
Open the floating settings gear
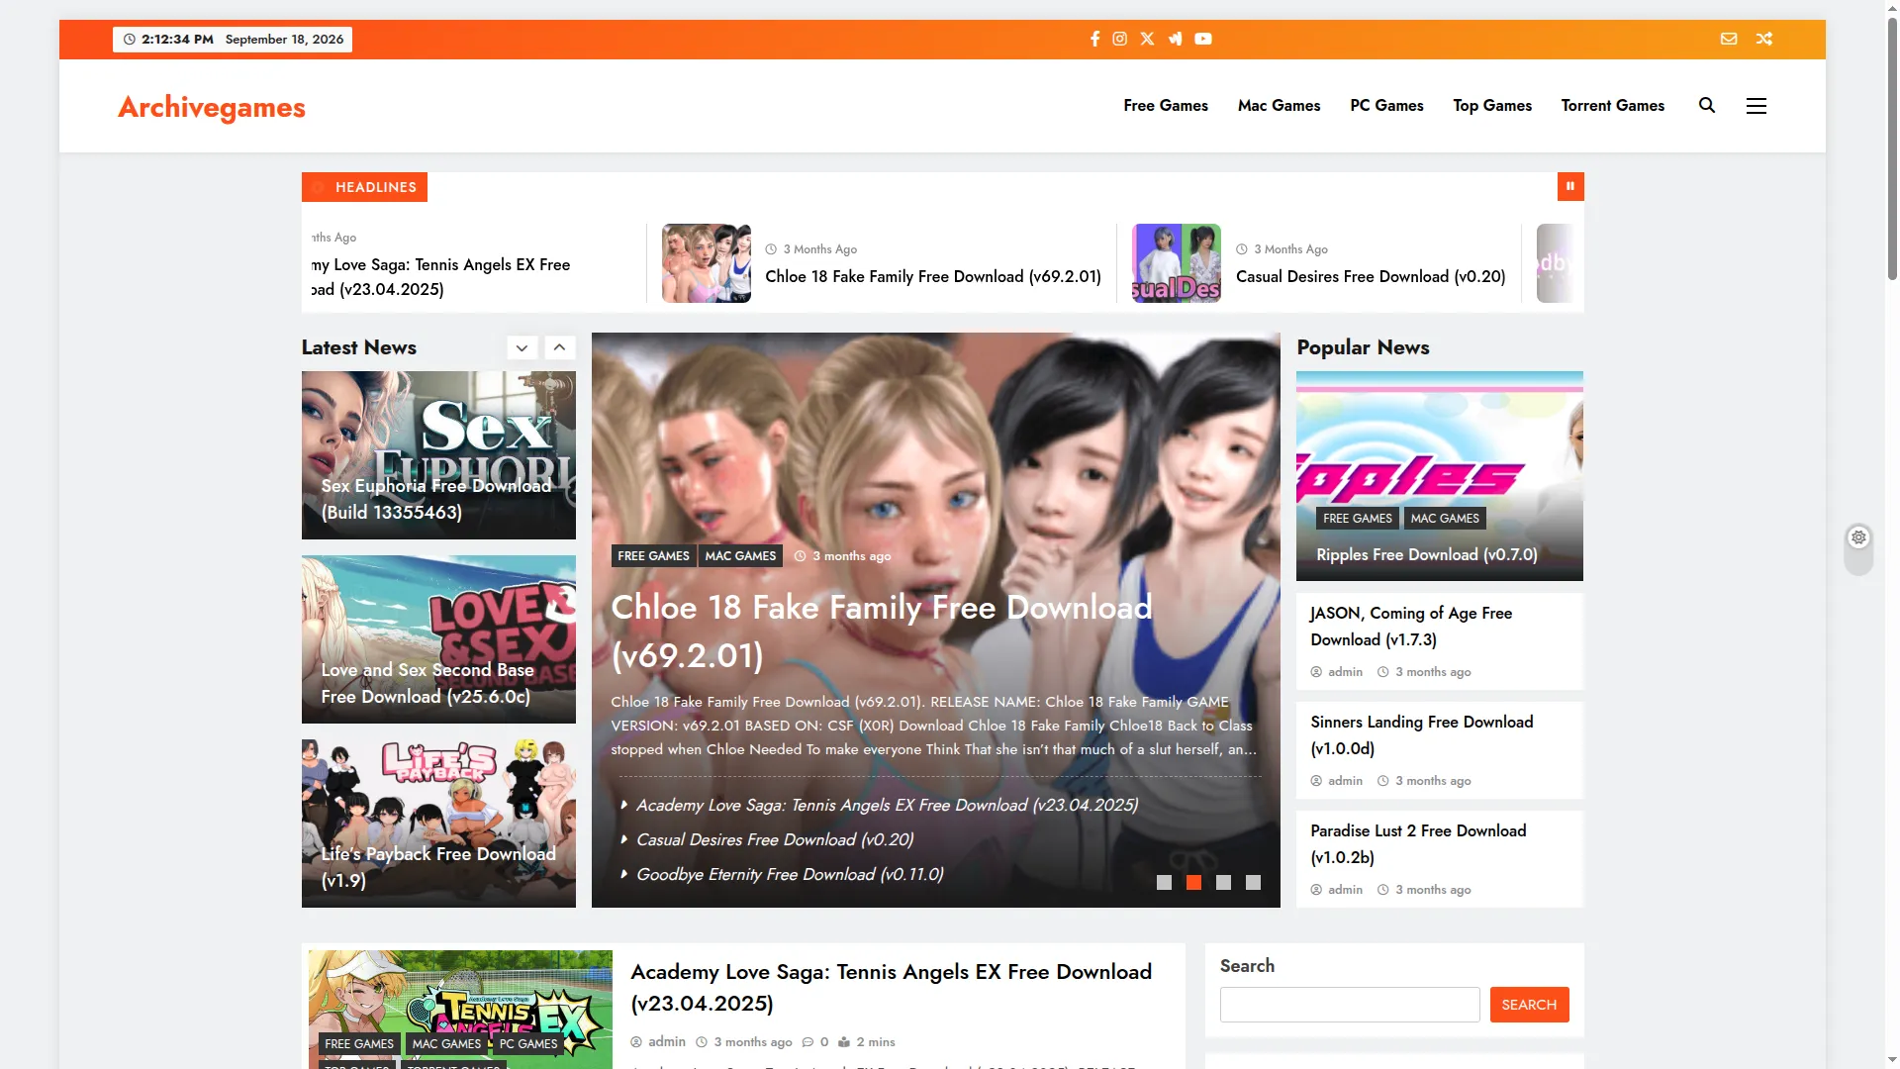[x=1859, y=537]
